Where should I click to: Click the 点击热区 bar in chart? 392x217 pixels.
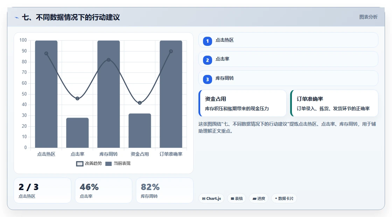pyautogui.click(x=46, y=94)
